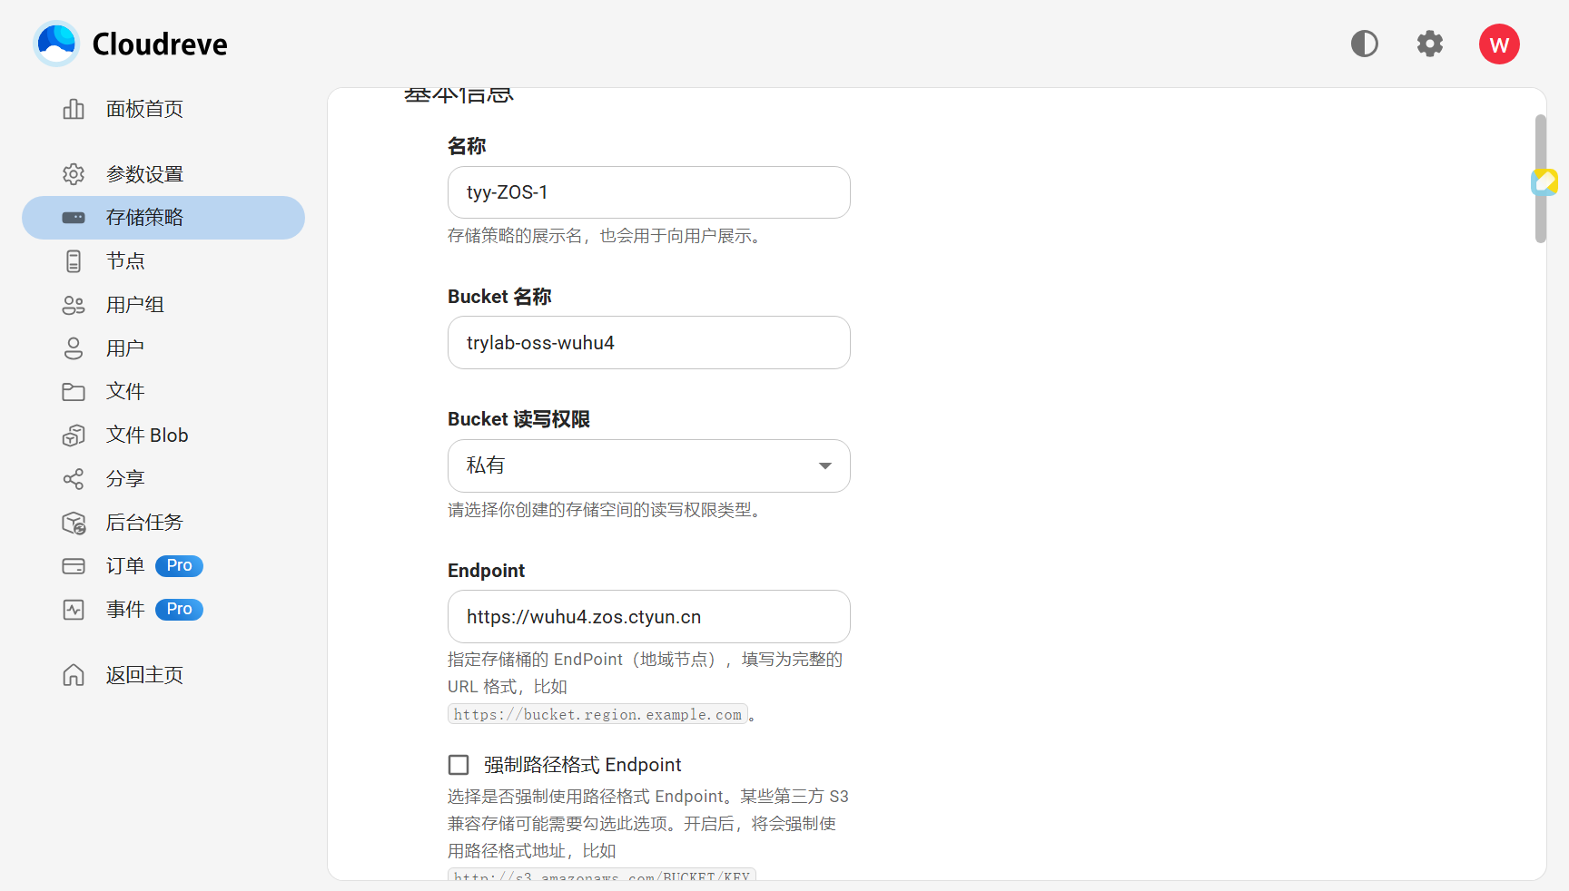Open the user avatar menu labeled W
Screen dimensions: 1569x891
click(x=1499, y=44)
